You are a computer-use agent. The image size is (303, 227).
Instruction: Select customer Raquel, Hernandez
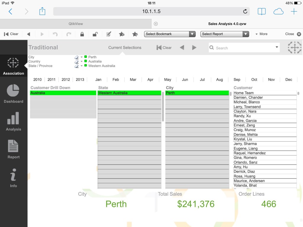click(265, 153)
